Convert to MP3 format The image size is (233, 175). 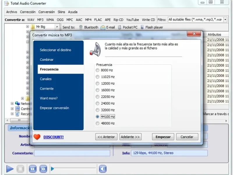[x=40, y=20]
